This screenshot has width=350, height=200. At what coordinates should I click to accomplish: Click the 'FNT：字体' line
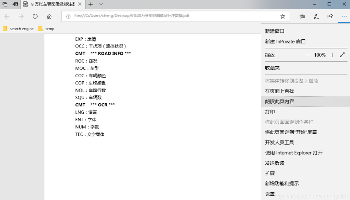point(86,120)
